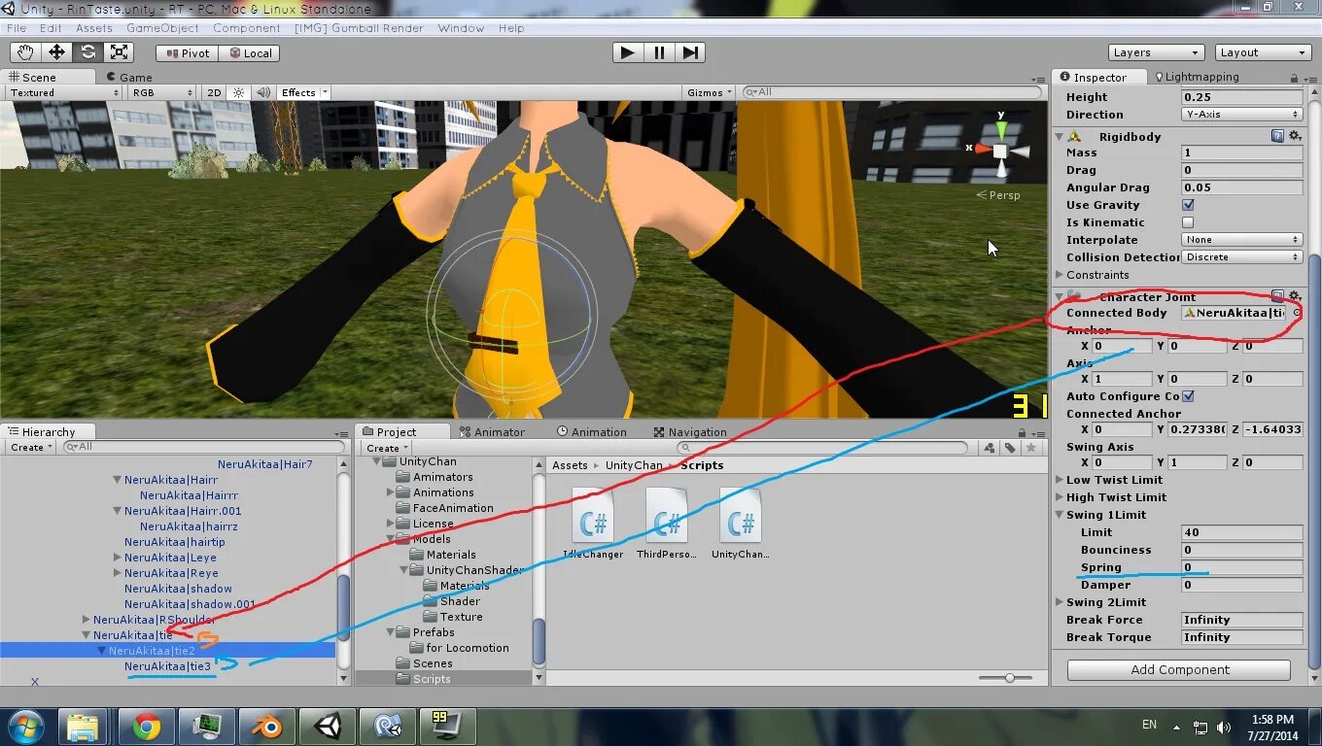Select the Rotate tool
Viewport: 1322px width, 746px height.
tap(87, 52)
